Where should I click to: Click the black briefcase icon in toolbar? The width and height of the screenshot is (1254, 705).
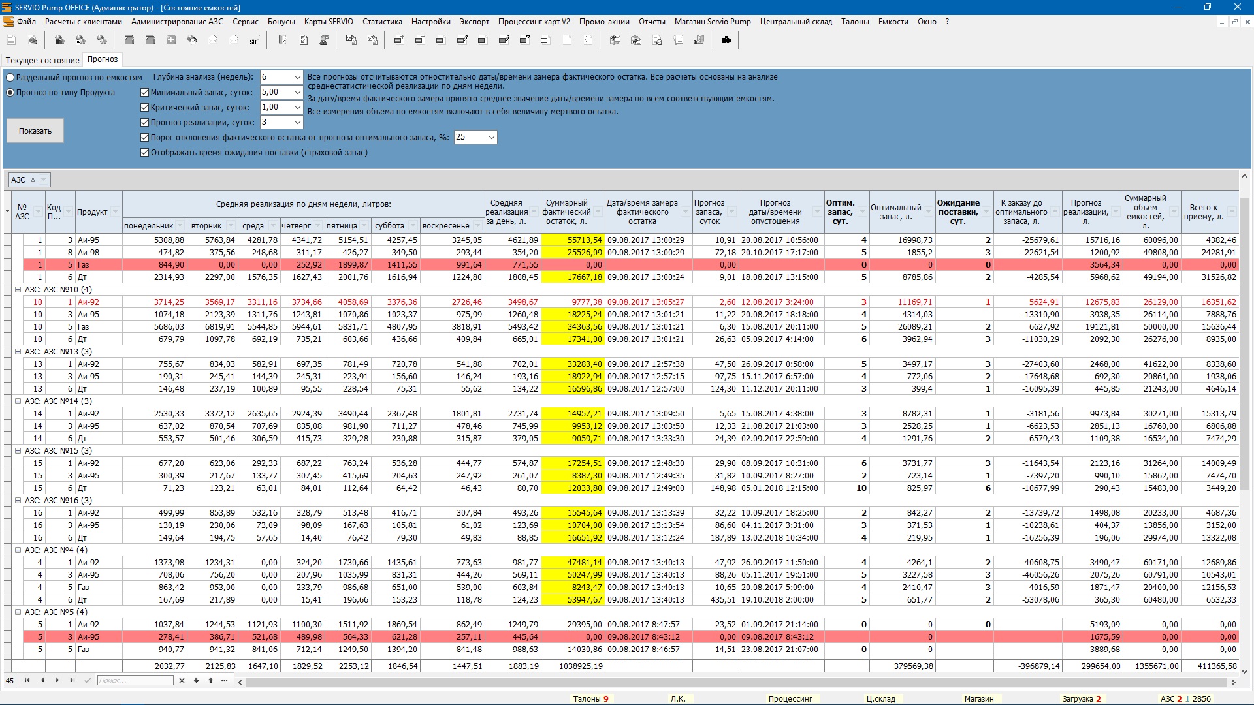[x=726, y=40]
